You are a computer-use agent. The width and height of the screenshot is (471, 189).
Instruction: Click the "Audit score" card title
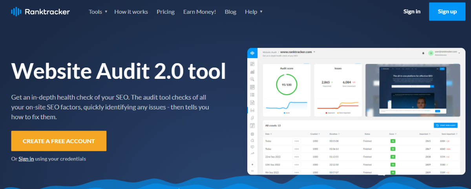286,68
